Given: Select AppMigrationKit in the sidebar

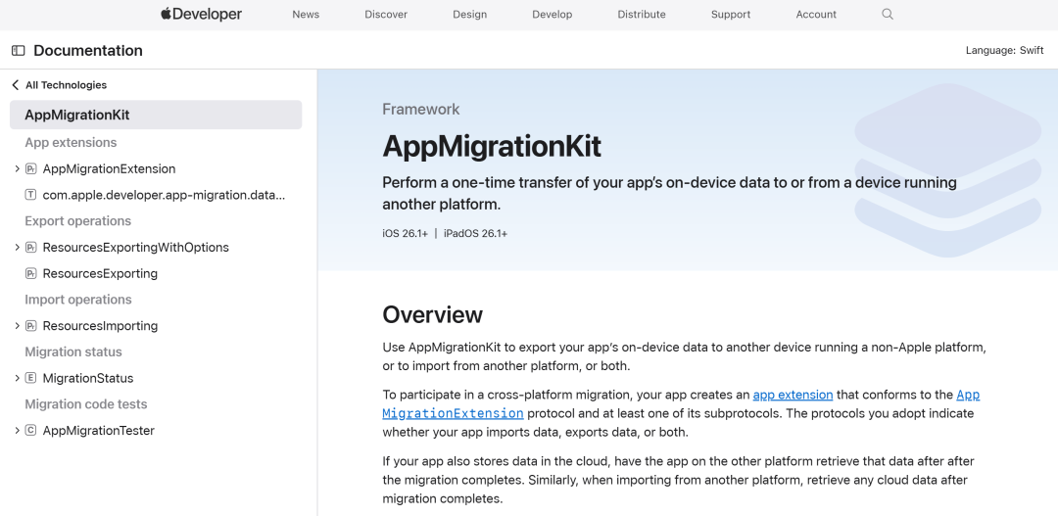Looking at the screenshot, I should pyautogui.click(x=77, y=115).
